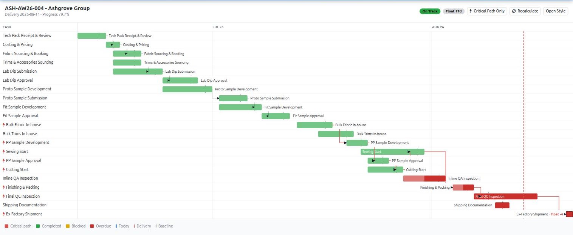
Task: Click the On Track status badge
Action: click(430, 11)
